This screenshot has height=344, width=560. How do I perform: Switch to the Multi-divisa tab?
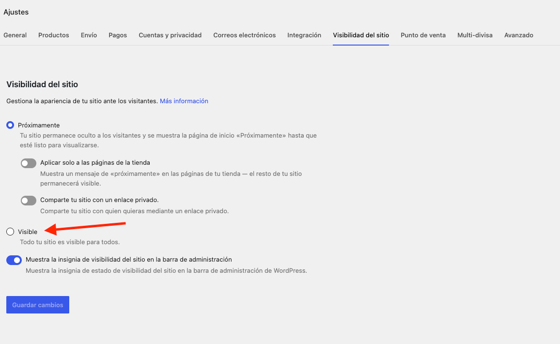[x=475, y=35]
